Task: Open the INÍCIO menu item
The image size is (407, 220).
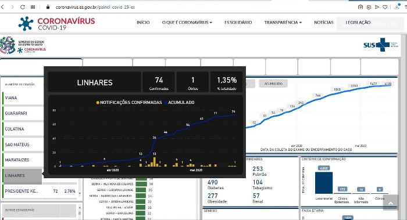Action: [x=143, y=23]
